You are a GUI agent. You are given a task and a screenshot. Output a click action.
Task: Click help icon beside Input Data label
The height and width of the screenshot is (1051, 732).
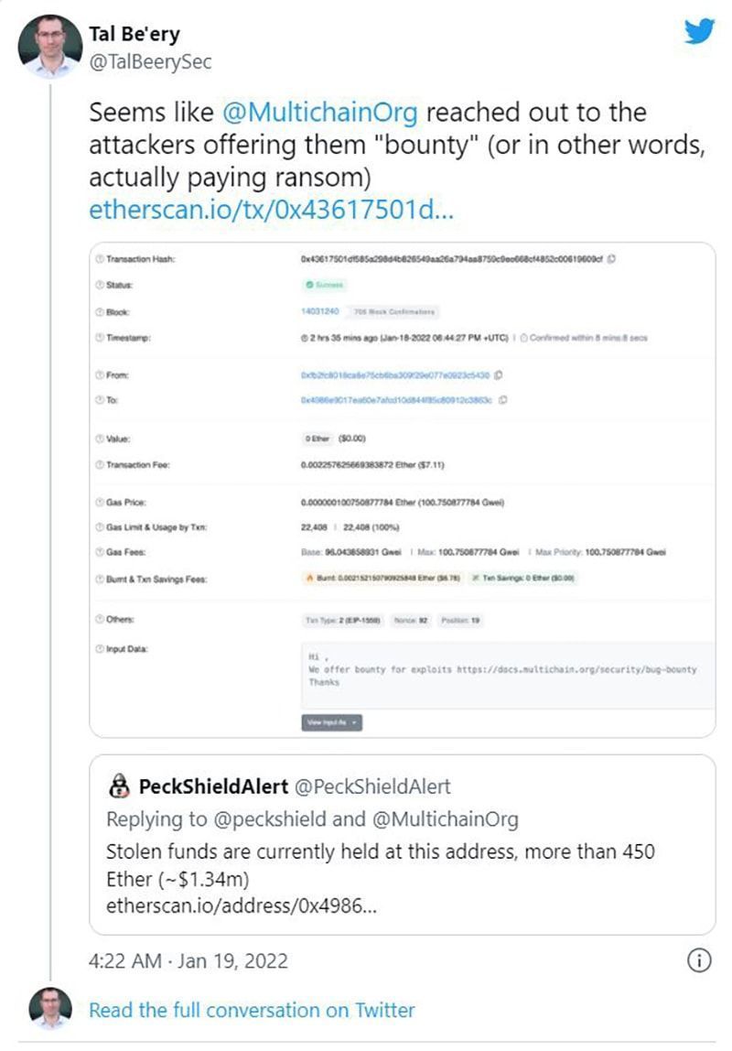(99, 649)
